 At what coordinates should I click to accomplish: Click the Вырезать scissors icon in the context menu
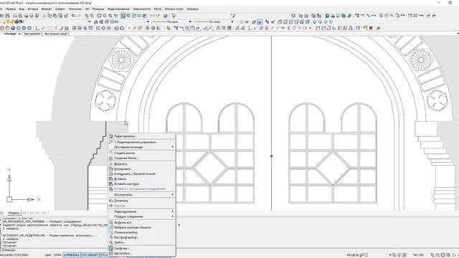click(111, 164)
